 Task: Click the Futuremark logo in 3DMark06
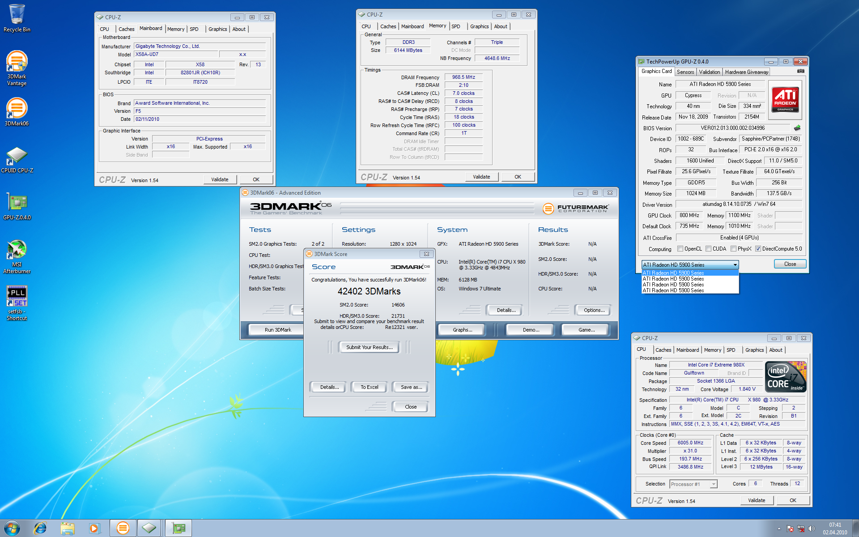pos(576,209)
